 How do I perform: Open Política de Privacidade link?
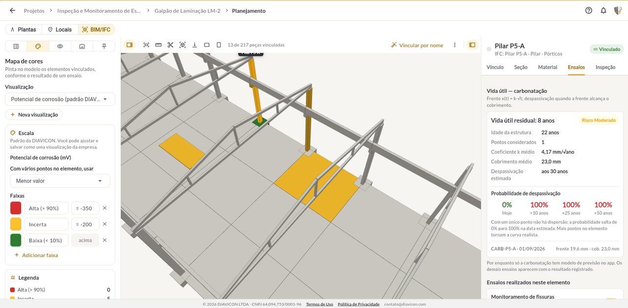[x=359, y=304]
